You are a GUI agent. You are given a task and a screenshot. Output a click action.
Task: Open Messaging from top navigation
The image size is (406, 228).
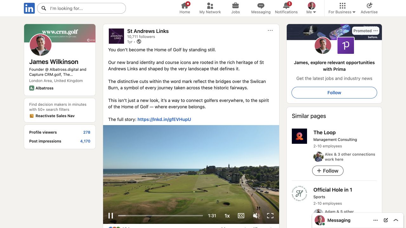[261, 8]
